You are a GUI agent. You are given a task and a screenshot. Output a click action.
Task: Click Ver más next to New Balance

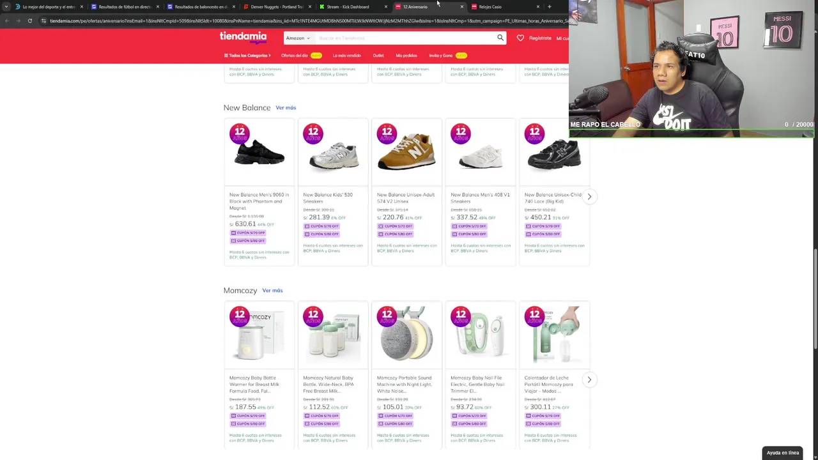click(286, 107)
